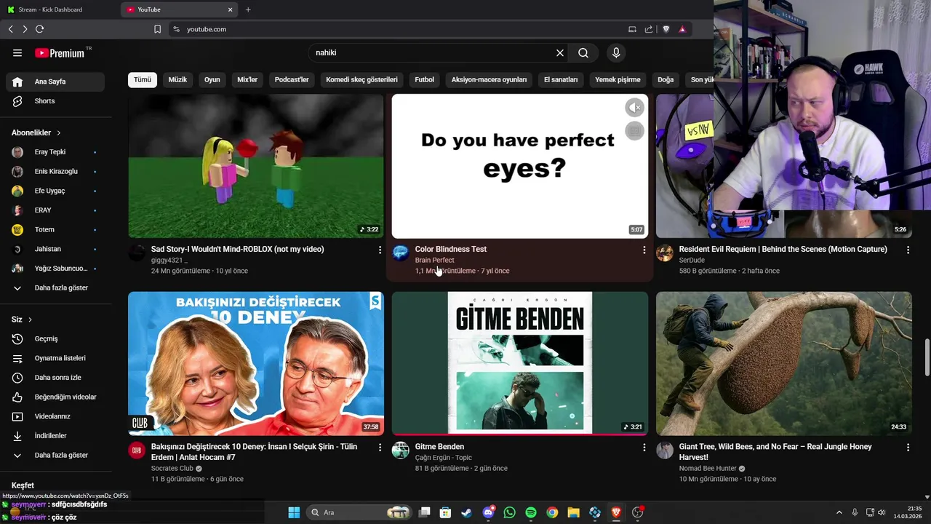Screen dimensions: 931x524
Task: Select Komedi skeç gösterileri chip
Action: [x=361, y=79]
